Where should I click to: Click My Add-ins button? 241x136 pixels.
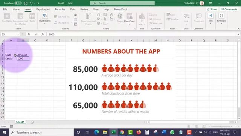pos(63,23)
